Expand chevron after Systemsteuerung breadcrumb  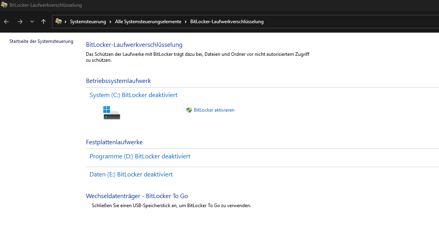click(x=110, y=22)
